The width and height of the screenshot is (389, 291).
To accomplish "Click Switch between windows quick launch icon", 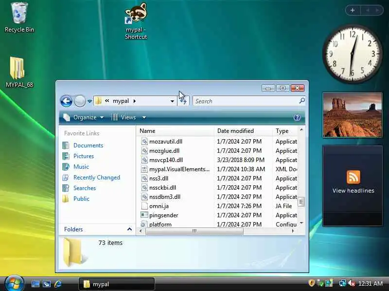I will 47,284.
